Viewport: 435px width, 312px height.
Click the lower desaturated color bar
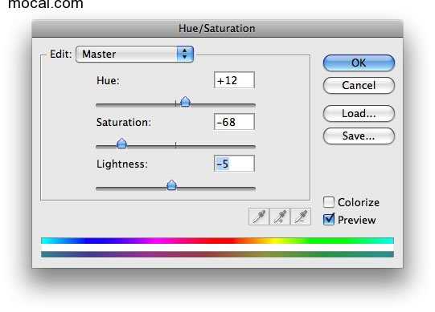point(217,254)
